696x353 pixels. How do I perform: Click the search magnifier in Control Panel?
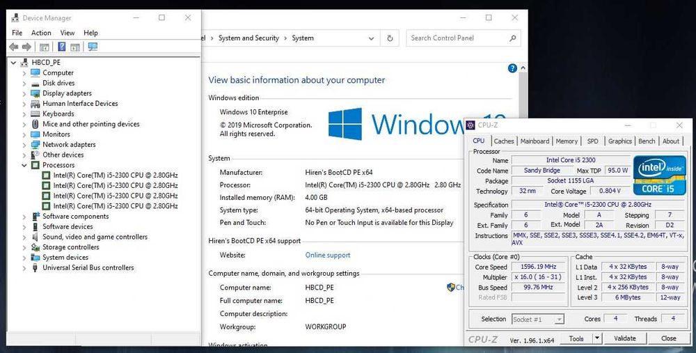512,38
